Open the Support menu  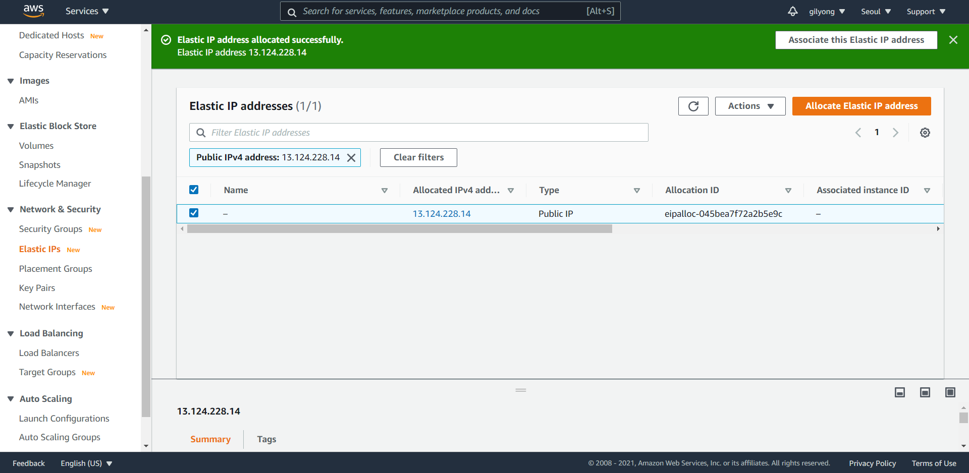(x=926, y=12)
